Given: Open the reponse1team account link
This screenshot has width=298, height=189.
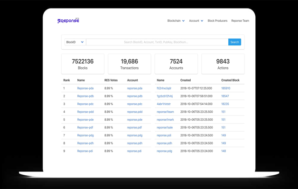Looking at the screenshot, I should (x=165, y=112).
